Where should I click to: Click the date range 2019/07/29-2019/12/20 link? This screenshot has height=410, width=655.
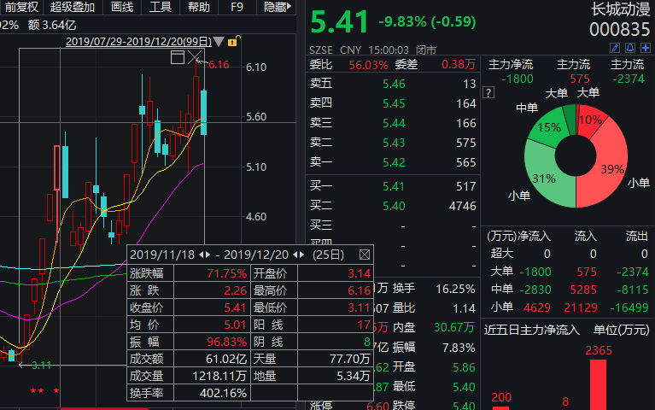(x=138, y=41)
